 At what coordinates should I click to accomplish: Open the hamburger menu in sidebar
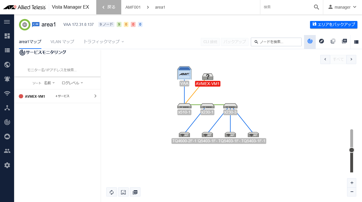(7, 22)
